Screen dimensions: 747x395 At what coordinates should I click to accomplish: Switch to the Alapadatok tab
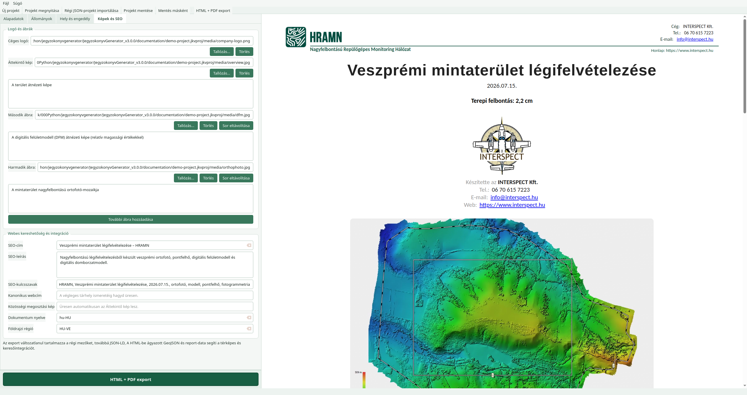[x=13, y=19]
